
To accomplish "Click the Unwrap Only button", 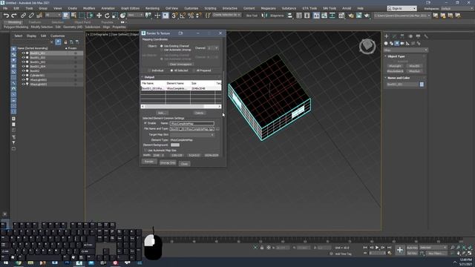I will pyautogui.click(x=168, y=163).
